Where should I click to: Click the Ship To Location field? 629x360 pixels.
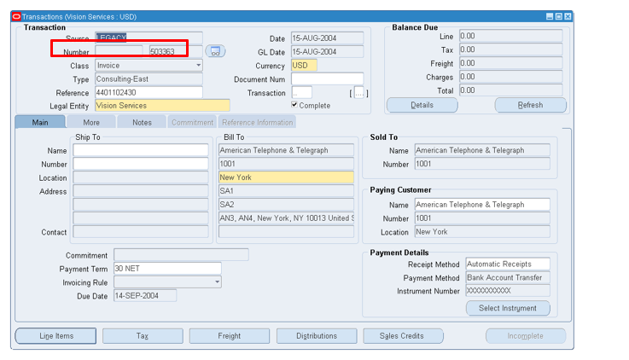[x=141, y=177]
